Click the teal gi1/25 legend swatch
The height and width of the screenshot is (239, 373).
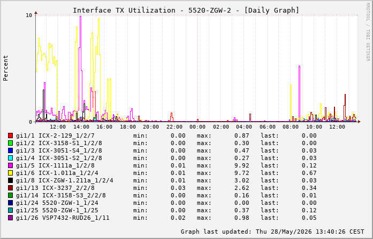click(x=10, y=210)
